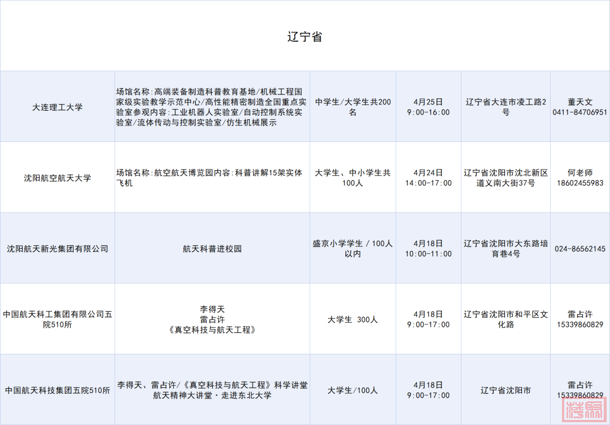Screen dimensions: 610x425
Task: Select the 中学生/大学生共200名 cell
Action: [x=353, y=107]
